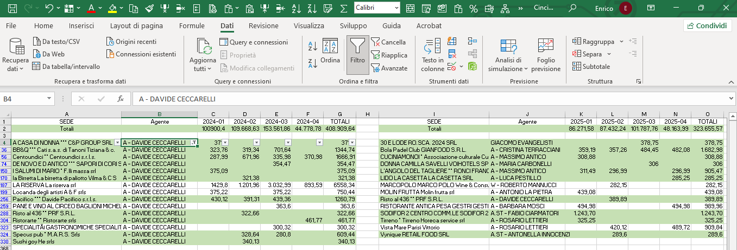This screenshot has width=737, height=250.
Task: Open the Layout di pagina tab
Action: pos(136,25)
